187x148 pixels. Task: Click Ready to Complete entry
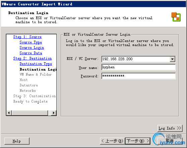31,102
